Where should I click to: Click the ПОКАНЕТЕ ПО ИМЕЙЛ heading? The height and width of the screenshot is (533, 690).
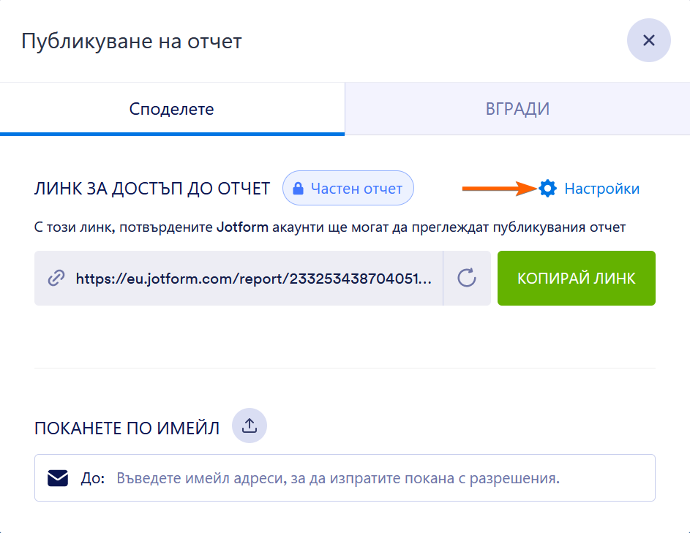point(127,428)
